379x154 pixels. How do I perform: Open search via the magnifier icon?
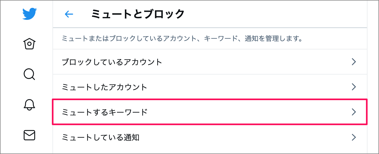tap(29, 75)
